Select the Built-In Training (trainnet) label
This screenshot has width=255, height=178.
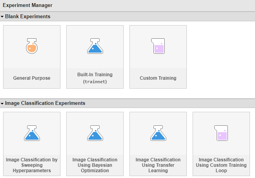[95, 78]
